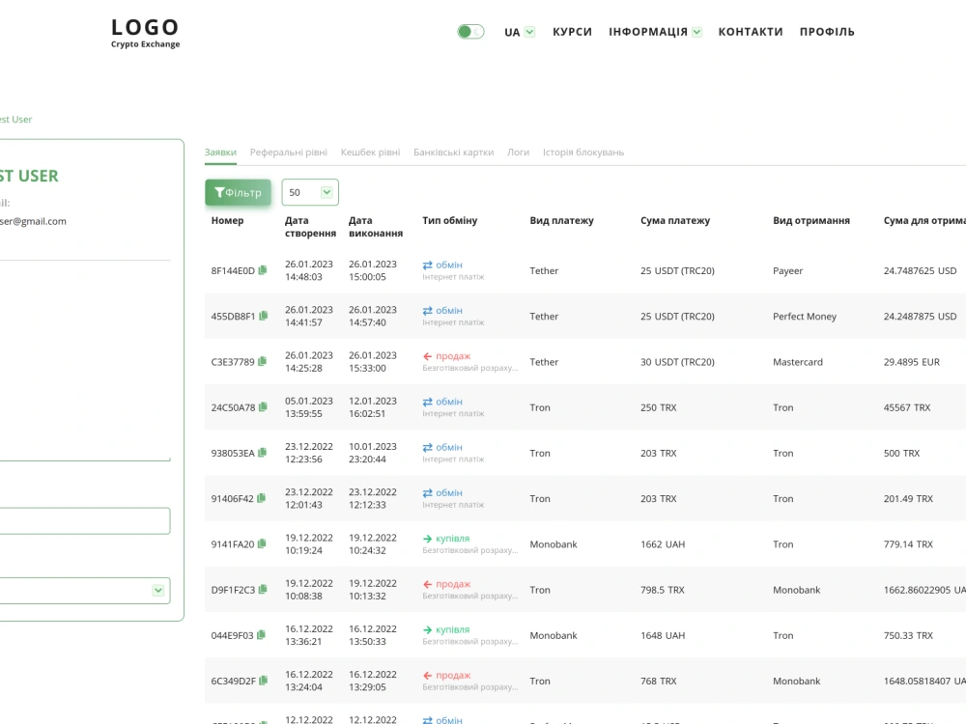Click the купівля label in row 9141FA20
The image size is (966, 724).
(452, 538)
